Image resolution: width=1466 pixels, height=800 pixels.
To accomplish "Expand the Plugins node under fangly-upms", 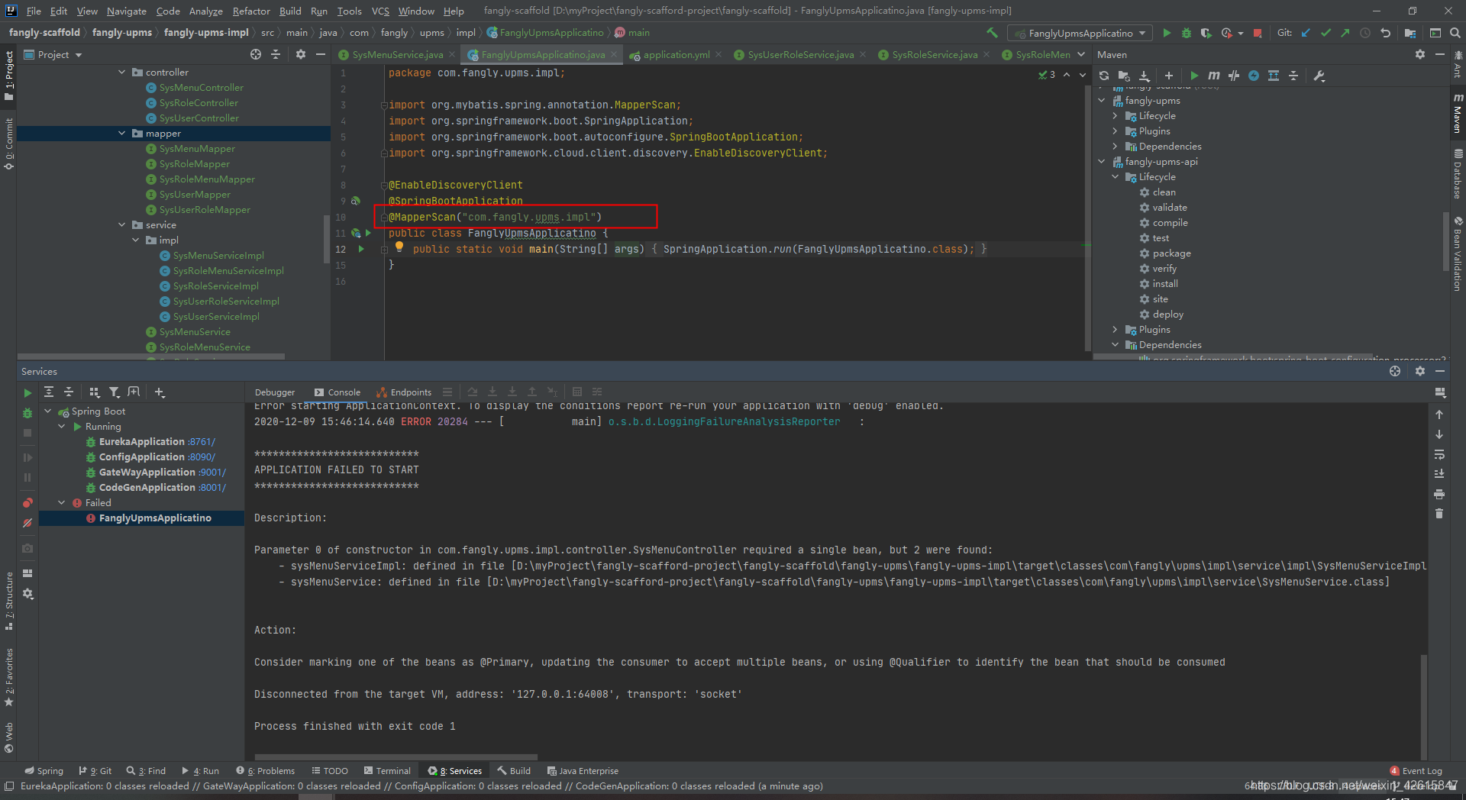I will (1116, 131).
